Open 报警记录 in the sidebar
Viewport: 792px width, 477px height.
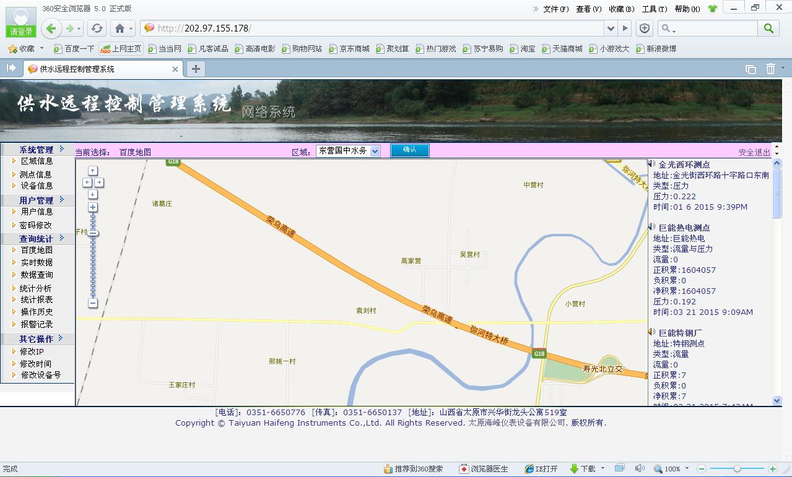(37, 324)
